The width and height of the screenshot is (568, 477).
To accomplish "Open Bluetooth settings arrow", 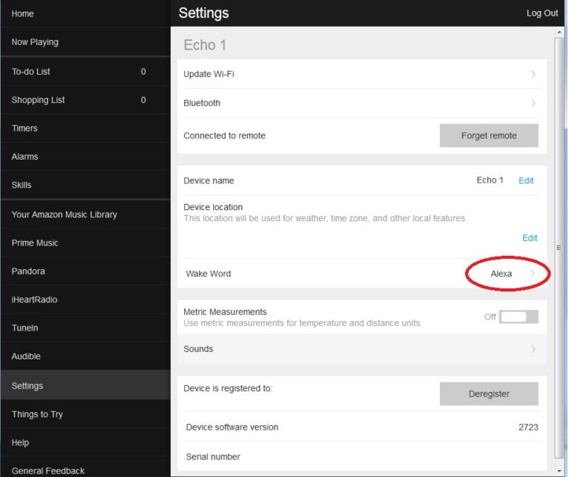I will point(533,103).
